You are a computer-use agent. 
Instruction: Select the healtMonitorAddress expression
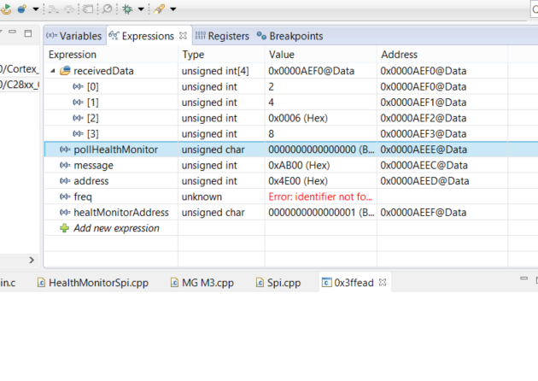(x=121, y=213)
